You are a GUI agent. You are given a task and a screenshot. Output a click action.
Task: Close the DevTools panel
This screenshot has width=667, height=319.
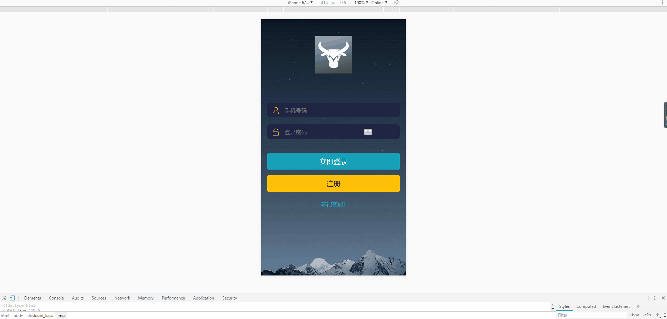click(663, 298)
